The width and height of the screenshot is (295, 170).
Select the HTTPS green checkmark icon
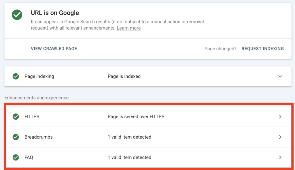16,116
